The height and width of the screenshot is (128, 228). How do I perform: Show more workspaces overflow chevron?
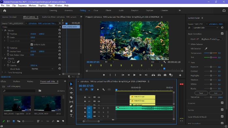tap(180, 10)
